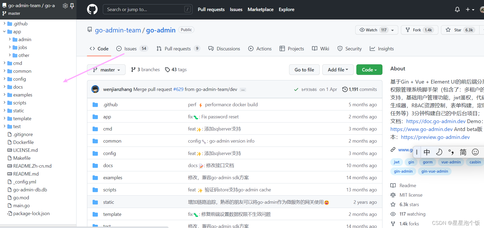Focus the Search or jump to field
The height and width of the screenshot is (228, 484).
(x=148, y=9)
